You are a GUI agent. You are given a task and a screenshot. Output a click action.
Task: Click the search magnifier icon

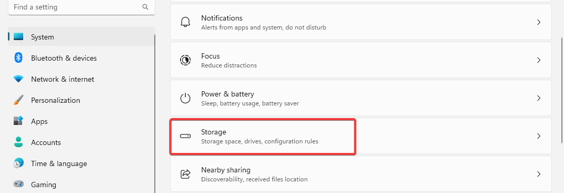(x=145, y=7)
